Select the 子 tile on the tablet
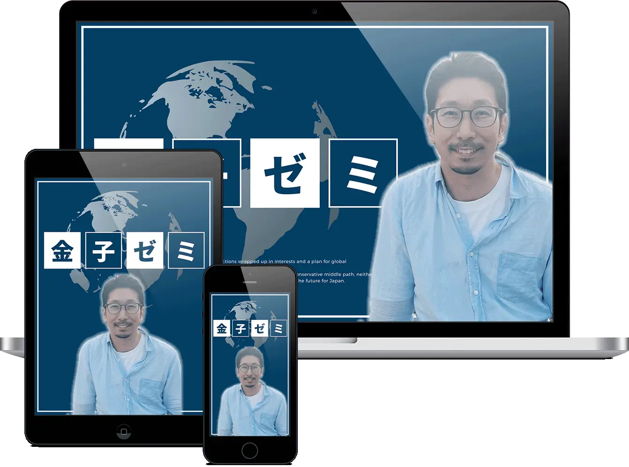 (x=104, y=250)
